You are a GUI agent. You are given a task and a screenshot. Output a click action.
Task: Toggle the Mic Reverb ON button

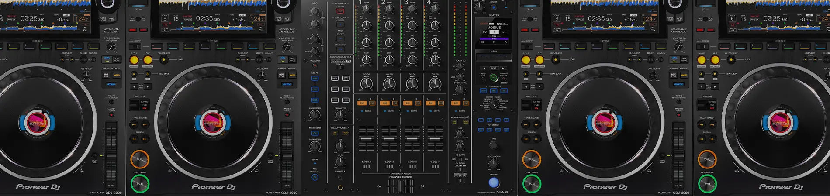click(315, 134)
